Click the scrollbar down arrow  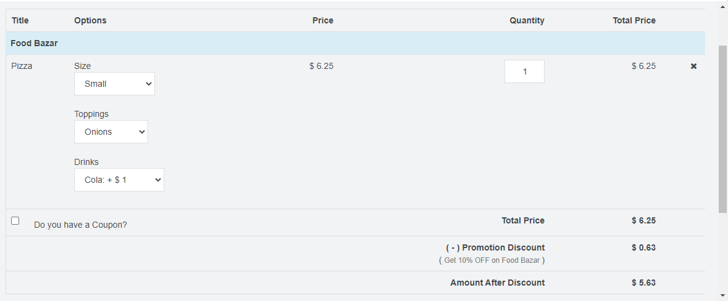click(722, 295)
